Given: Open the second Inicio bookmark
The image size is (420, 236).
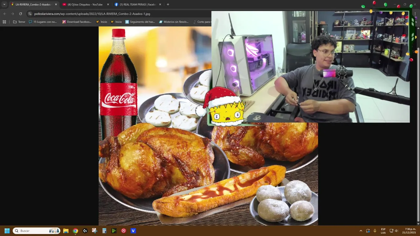Looking at the screenshot, I should pos(116,22).
